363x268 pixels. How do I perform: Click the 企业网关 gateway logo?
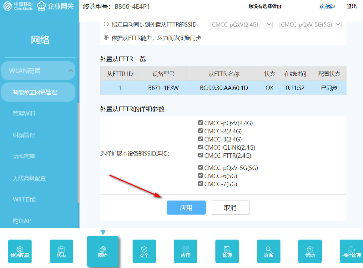(x=55, y=6)
